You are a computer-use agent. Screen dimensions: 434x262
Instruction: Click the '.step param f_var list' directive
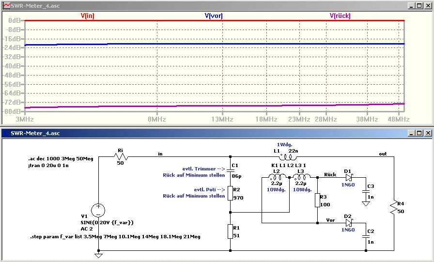(x=115, y=236)
